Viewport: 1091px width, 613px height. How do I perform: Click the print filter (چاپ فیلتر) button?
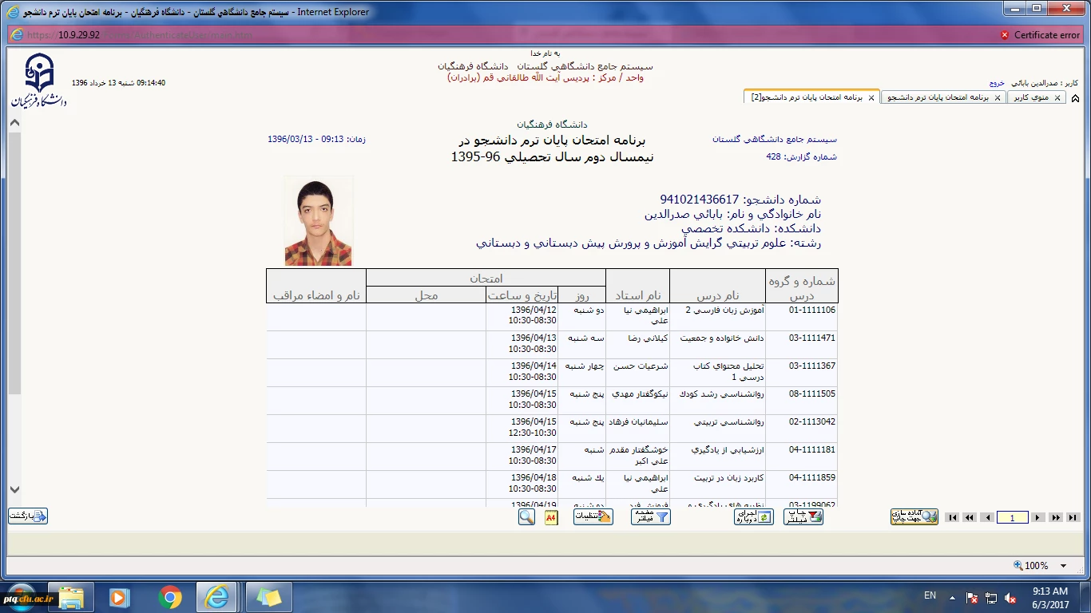click(803, 517)
